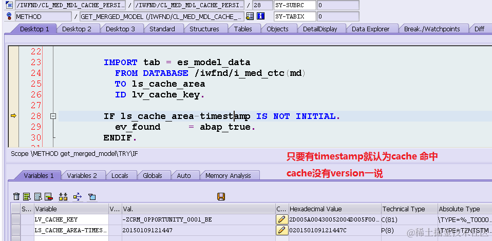The height and width of the screenshot is (241, 492).
Task: Click the double-arrow yellow boxes icon
Action: (x=63, y=197)
